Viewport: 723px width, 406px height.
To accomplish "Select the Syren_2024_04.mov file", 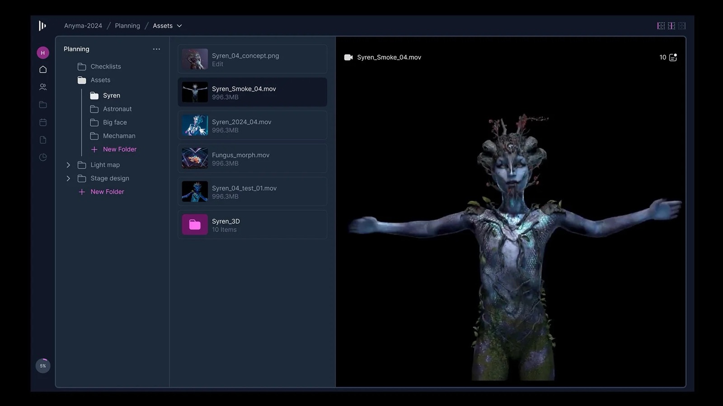I will (252, 125).
